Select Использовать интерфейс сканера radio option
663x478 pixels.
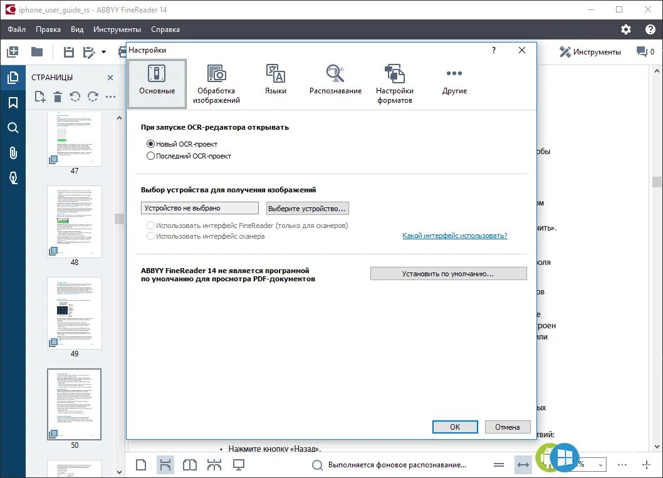[206, 236]
